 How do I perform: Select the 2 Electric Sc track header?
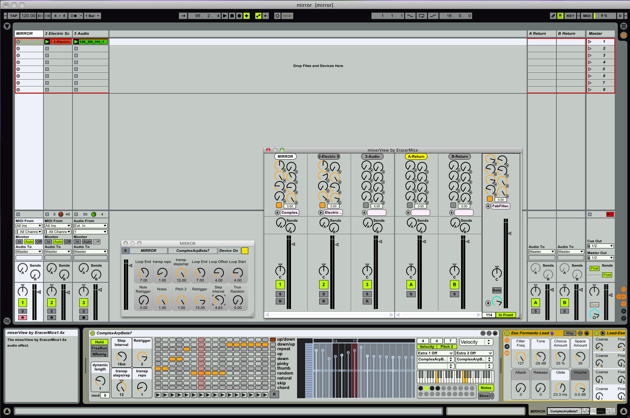pyautogui.click(x=58, y=34)
